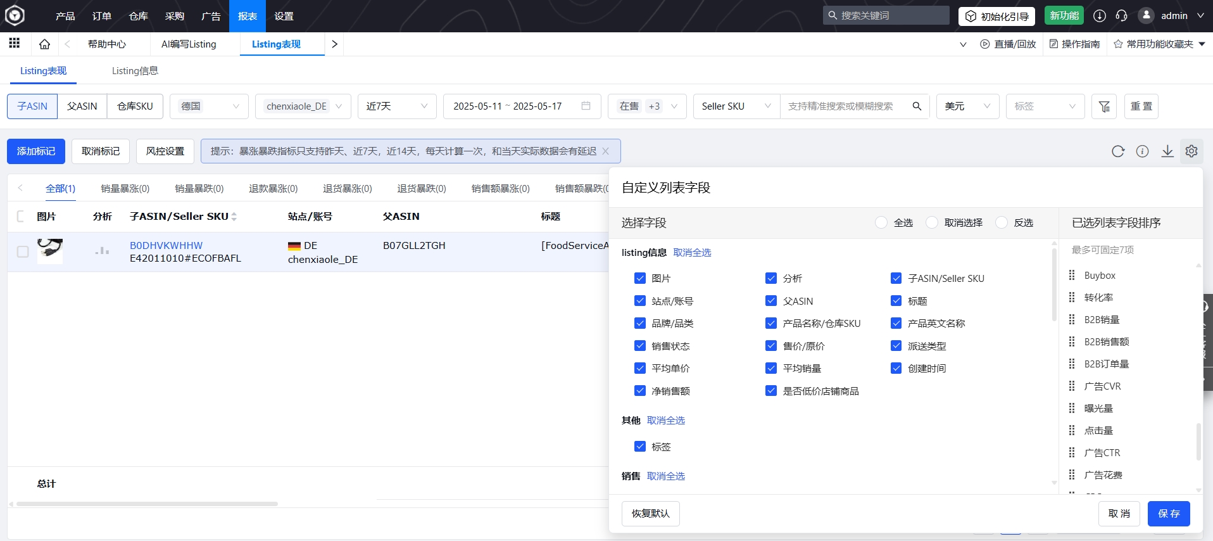The height and width of the screenshot is (541, 1213).
Task: Refresh the listing table
Action: coord(1118,151)
